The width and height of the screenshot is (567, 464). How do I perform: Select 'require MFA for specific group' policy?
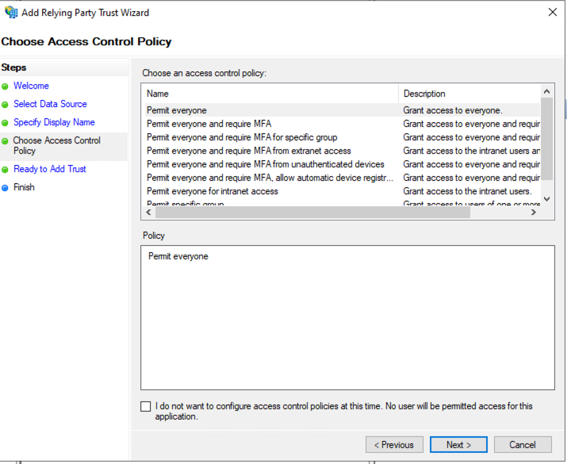coord(342,137)
